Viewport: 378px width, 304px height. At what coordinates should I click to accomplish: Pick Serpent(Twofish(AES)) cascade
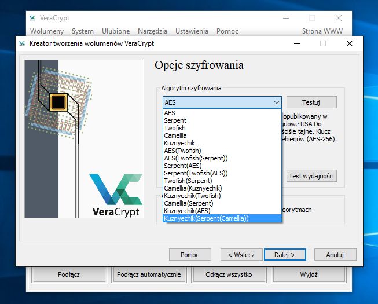(x=222, y=173)
